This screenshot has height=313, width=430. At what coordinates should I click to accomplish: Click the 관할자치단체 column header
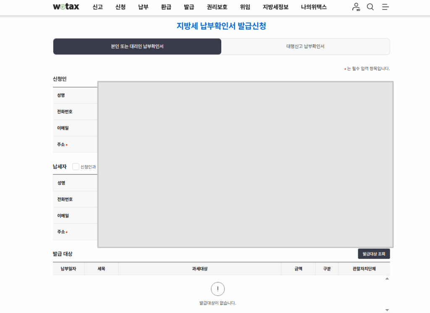coord(364,269)
